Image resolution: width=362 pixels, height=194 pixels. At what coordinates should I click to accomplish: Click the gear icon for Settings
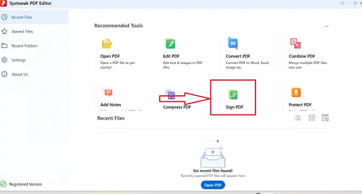4,60
